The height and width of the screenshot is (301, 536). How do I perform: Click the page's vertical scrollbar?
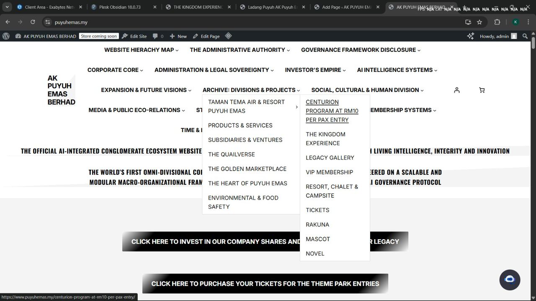[x=533, y=167]
